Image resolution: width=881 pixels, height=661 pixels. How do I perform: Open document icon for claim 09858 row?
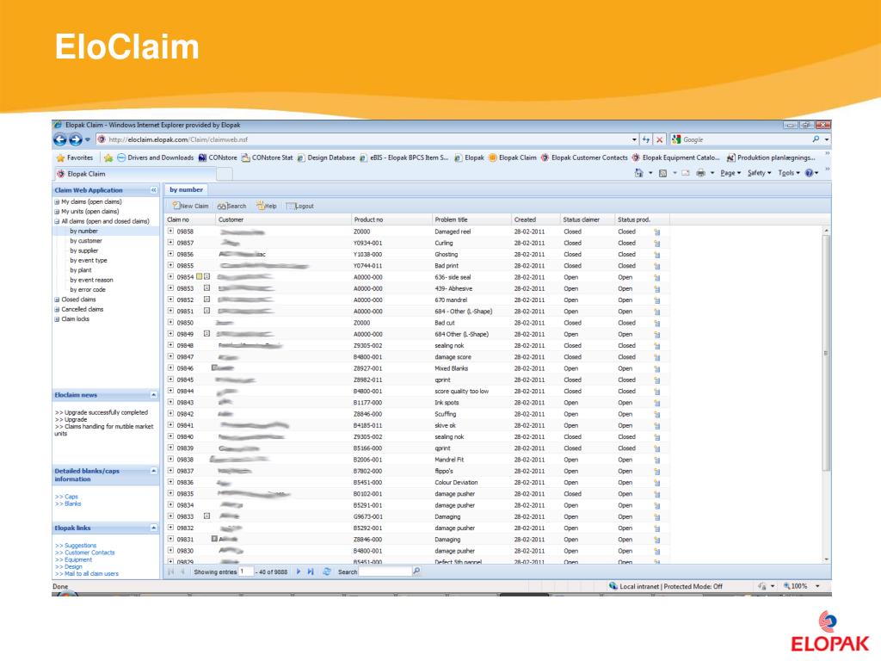pyautogui.click(x=656, y=232)
